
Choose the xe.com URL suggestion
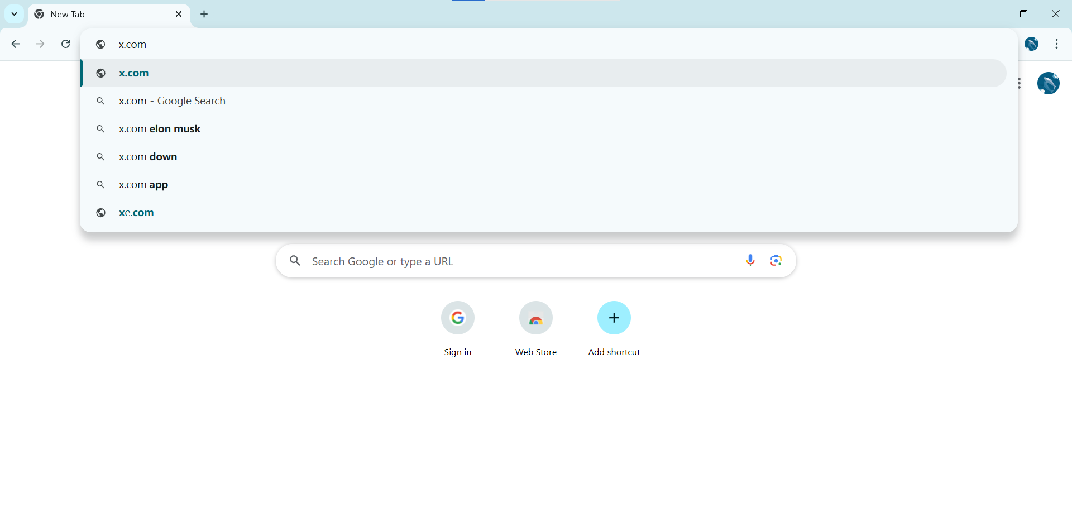point(136,213)
